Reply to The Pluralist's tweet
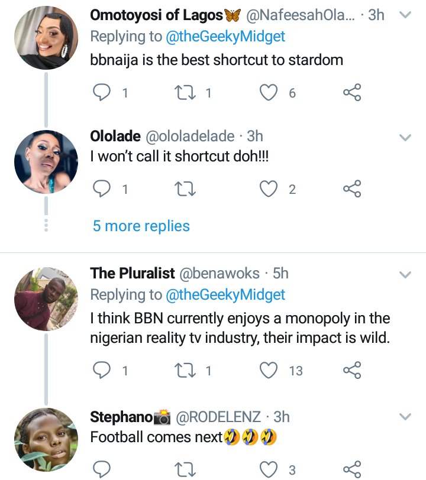 [103, 371]
